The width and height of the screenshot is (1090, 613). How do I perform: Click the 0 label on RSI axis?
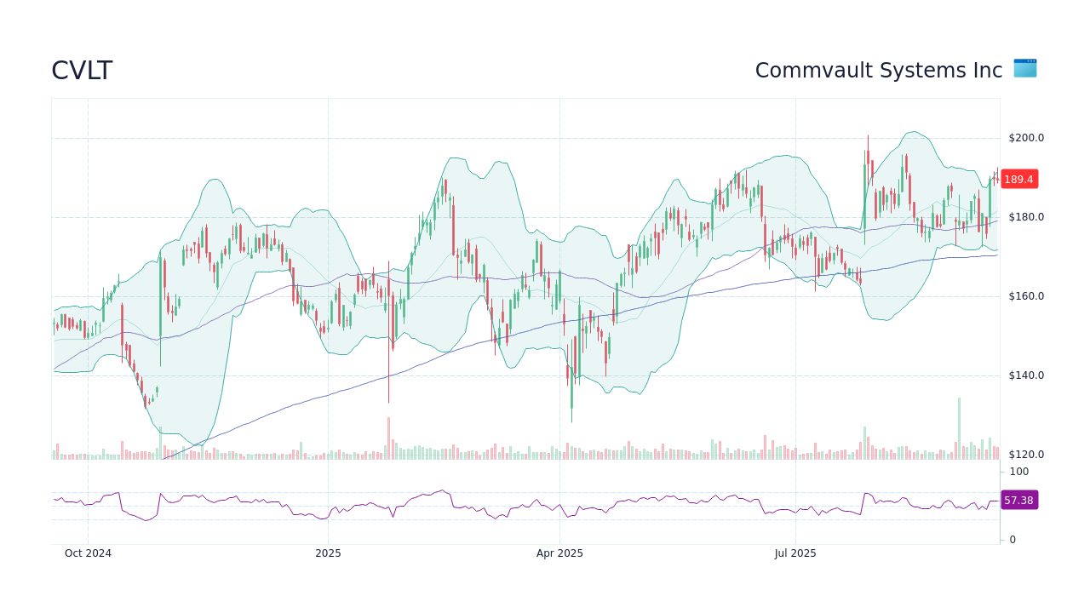tap(1013, 540)
